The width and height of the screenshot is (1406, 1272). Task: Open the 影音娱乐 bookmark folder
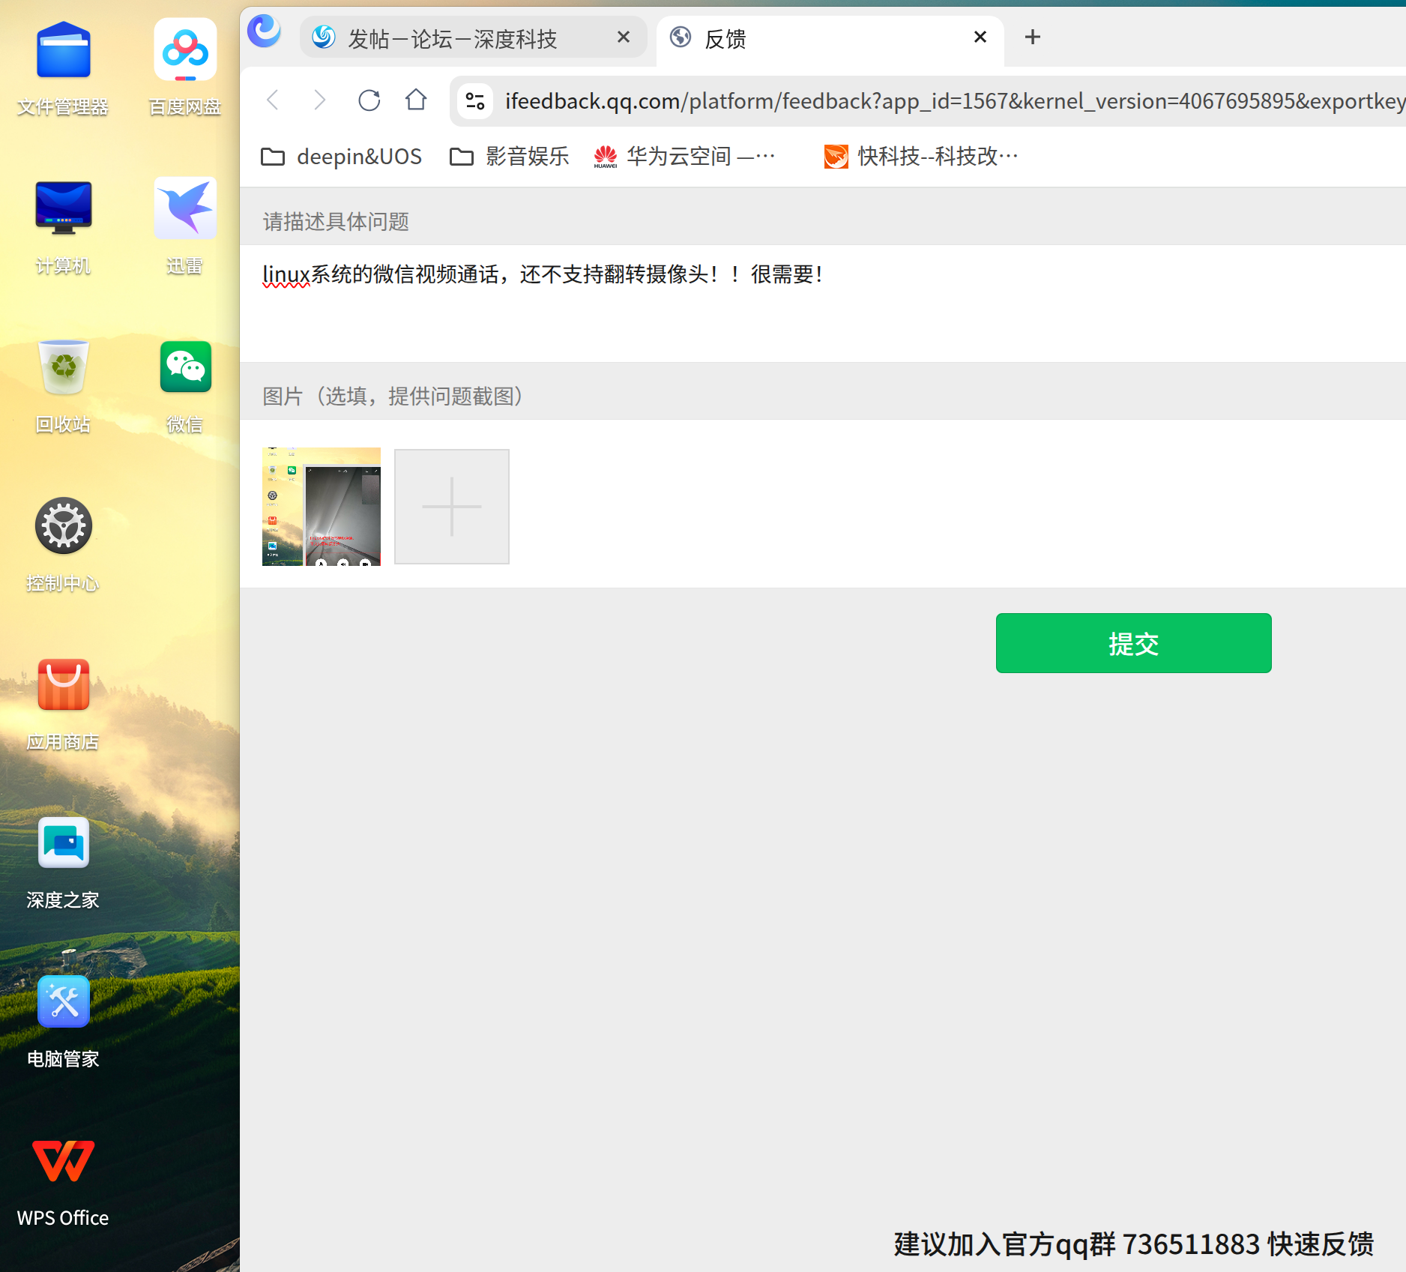[x=510, y=157]
